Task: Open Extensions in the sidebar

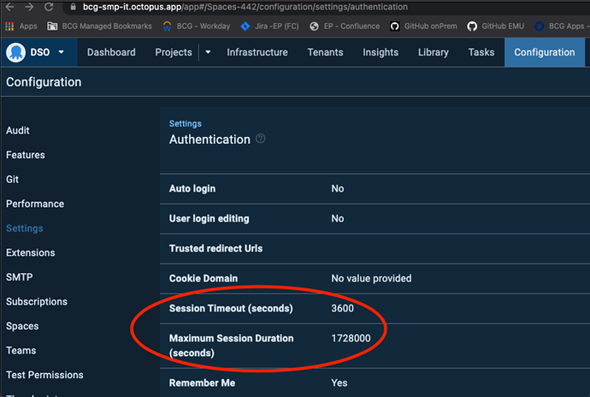Action: click(31, 252)
